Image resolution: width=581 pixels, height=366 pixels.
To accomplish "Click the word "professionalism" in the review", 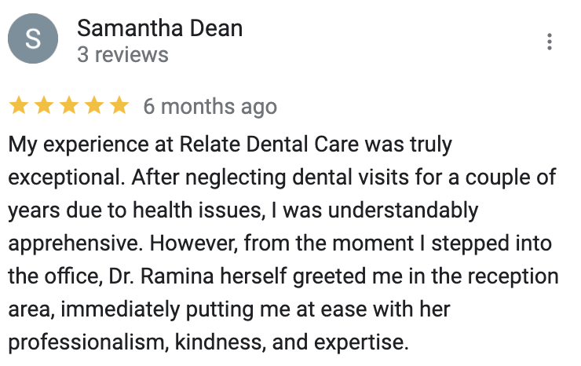I will pos(86,343).
